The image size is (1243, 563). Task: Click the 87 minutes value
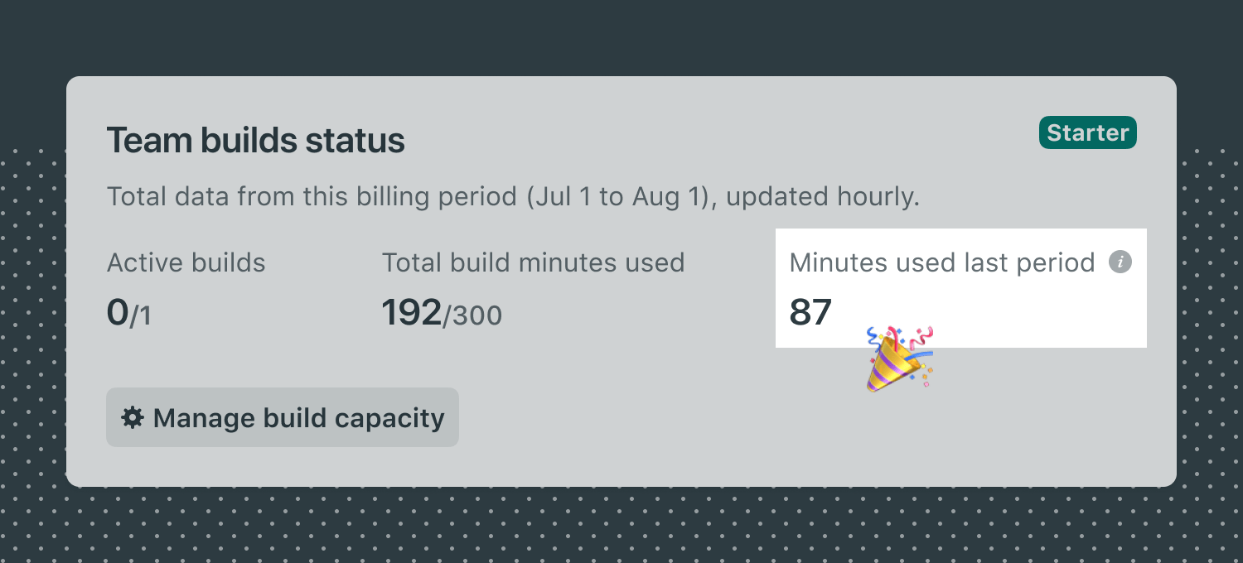810,313
